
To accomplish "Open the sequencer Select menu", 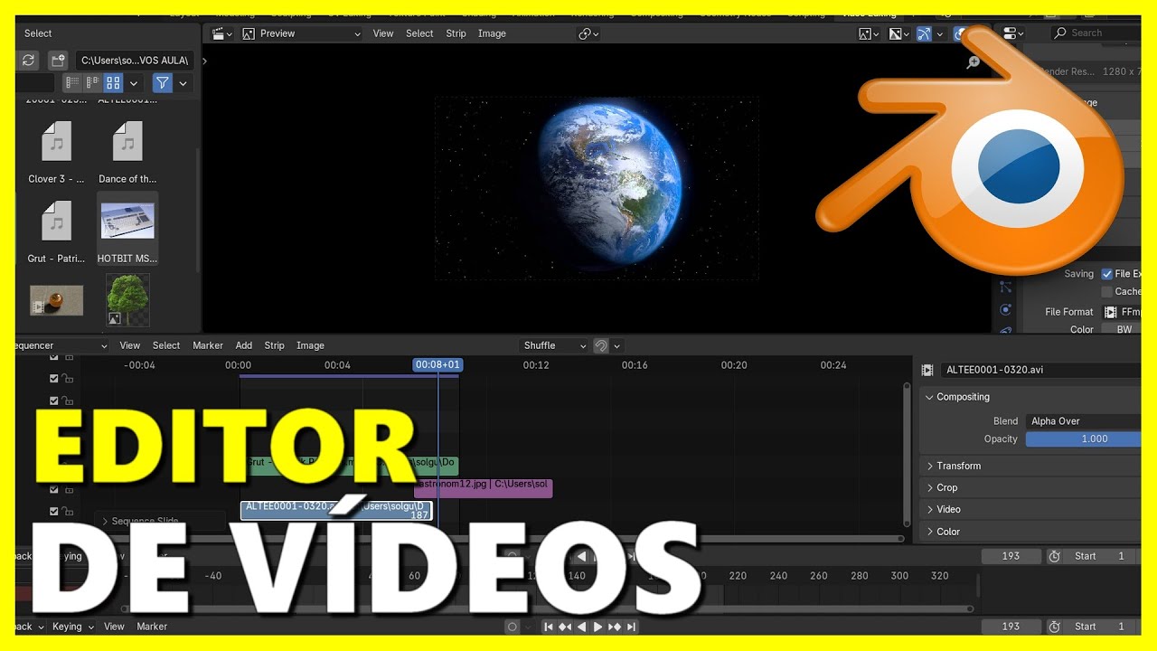I will tap(166, 345).
